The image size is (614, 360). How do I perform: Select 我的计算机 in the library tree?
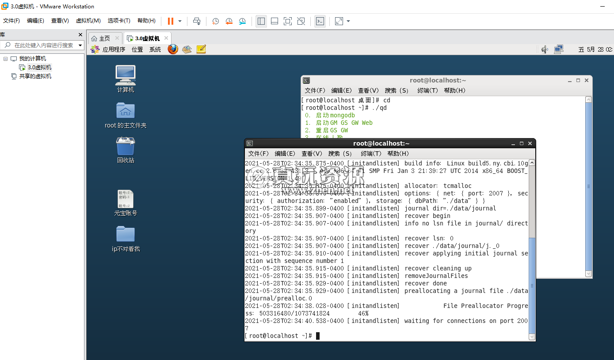coord(32,59)
